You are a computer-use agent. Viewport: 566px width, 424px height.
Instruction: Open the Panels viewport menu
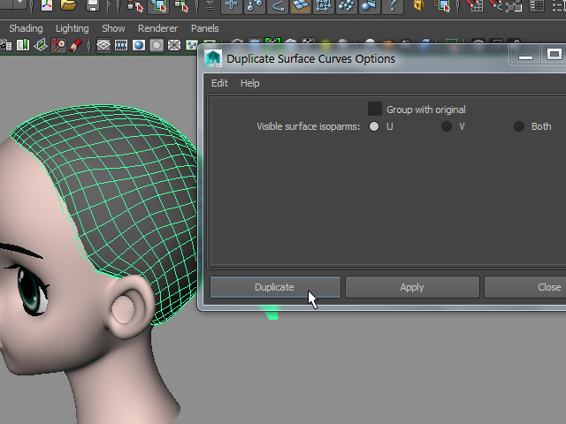[x=204, y=28]
